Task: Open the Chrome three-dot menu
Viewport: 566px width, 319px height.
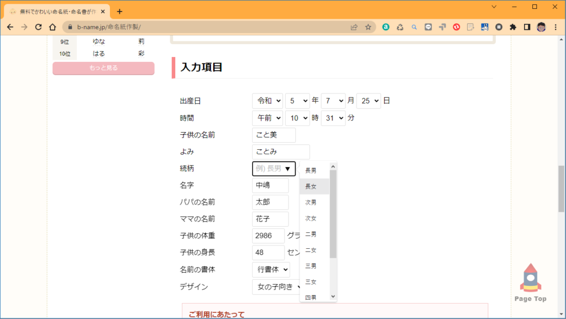Action: coord(555,27)
